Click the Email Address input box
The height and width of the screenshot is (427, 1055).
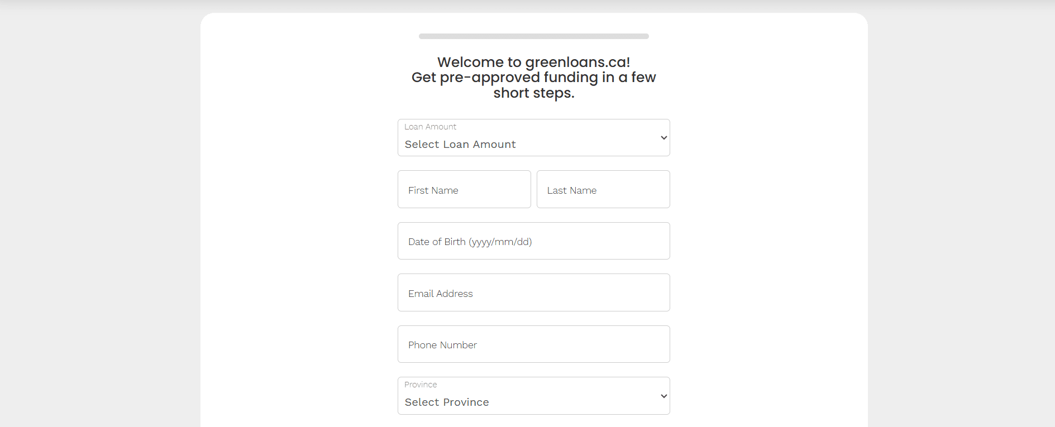533,292
